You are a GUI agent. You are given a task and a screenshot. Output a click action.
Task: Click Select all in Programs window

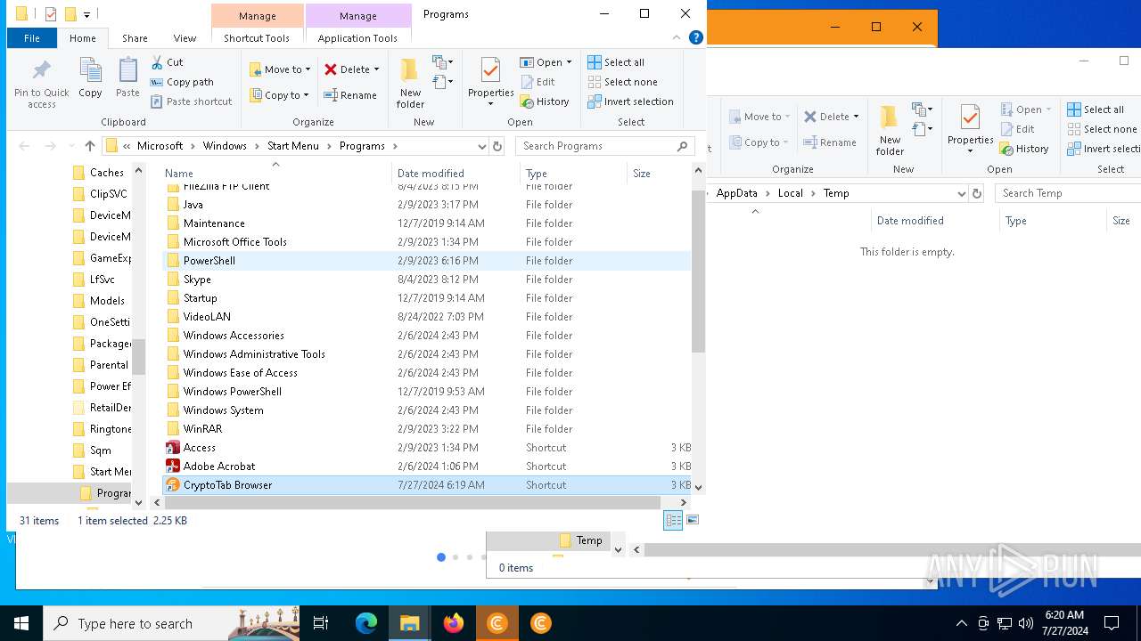pos(616,62)
